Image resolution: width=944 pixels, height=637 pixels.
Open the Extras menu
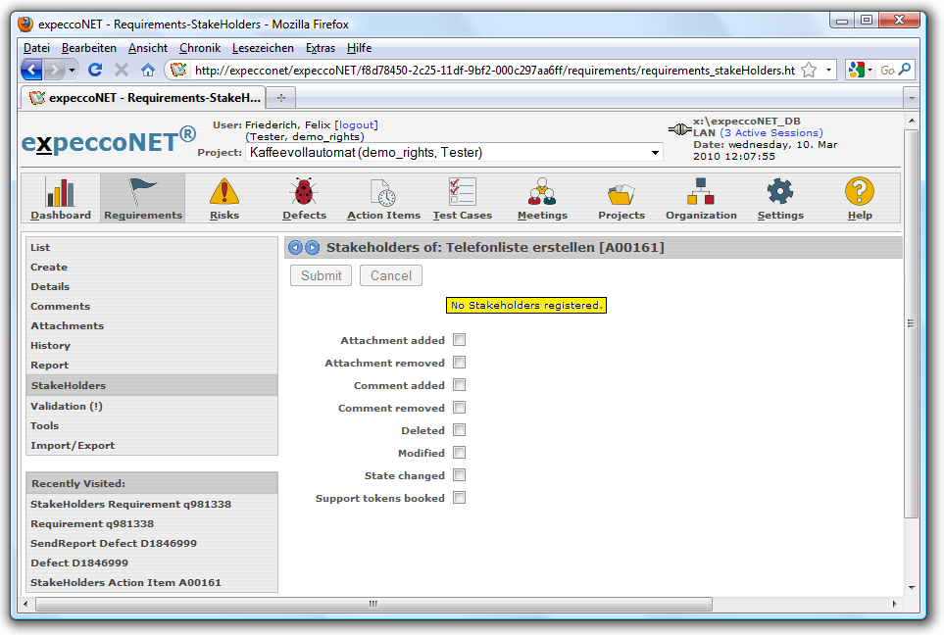tap(320, 48)
